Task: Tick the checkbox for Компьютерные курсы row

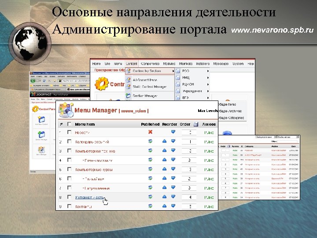Action: 70,169
